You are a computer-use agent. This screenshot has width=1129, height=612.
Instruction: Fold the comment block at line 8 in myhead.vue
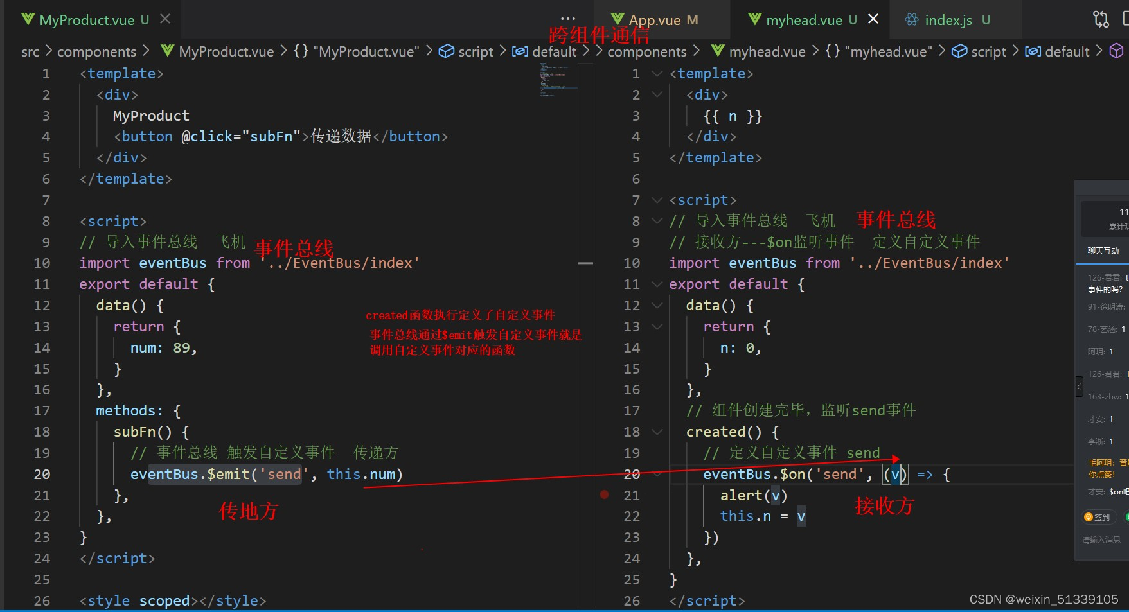click(657, 222)
